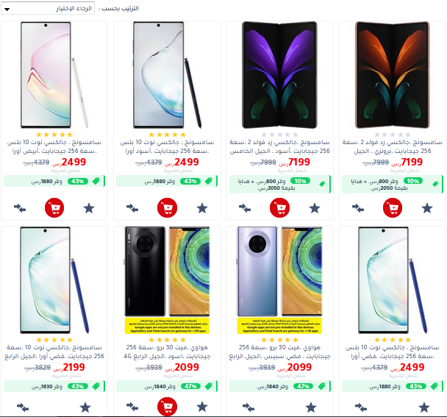This screenshot has width=447, height=417.
Task: Open black Huawei Mate 30 Pro title link
Action: (167, 352)
